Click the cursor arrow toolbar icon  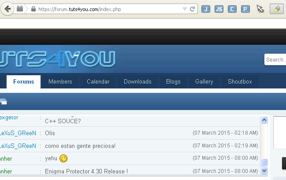pyautogui.click(x=260, y=9)
